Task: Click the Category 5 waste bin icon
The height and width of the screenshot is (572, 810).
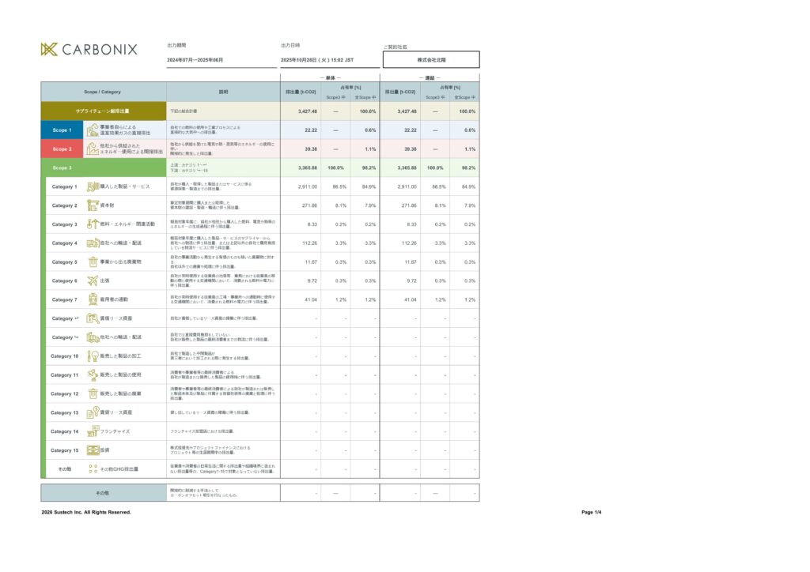Action: [x=93, y=262]
